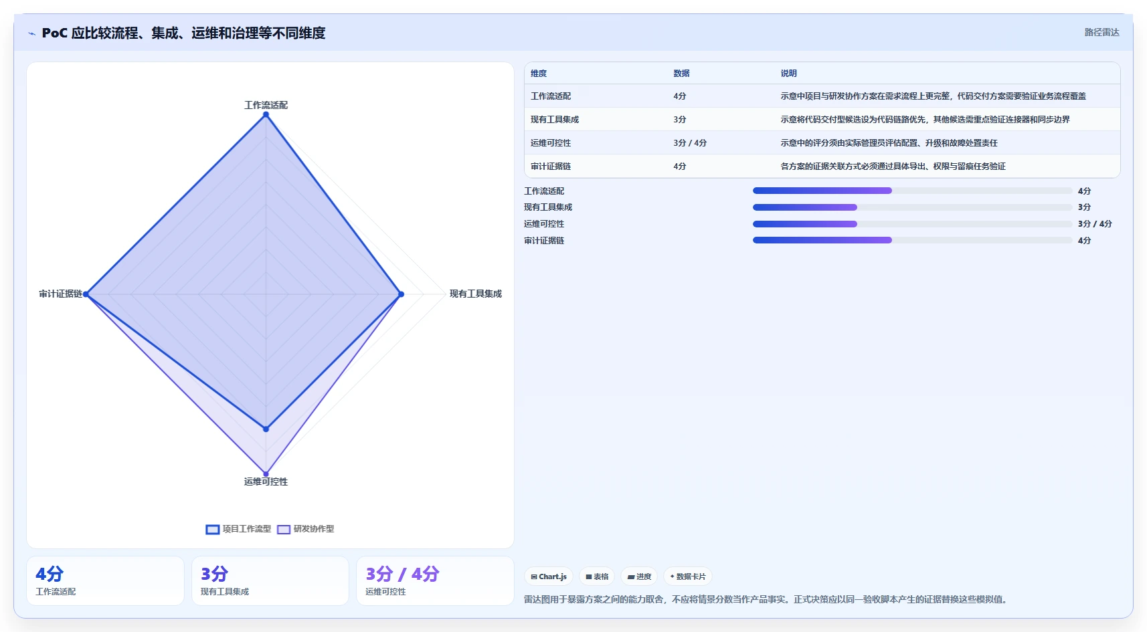The width and height of the screenshot is (1147, 632).
Task: Click the 表格 chip
Action: pos(597,576)
